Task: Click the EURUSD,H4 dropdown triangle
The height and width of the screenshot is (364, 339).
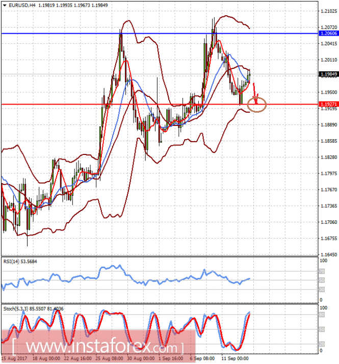Action: [x=5, y=5]
